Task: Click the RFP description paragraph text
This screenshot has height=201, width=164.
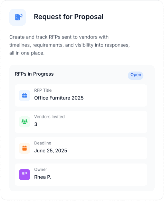Action: (x=69, y=45)
